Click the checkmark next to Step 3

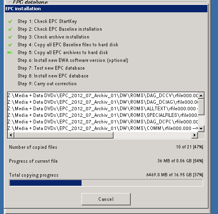tap(10, 37)
